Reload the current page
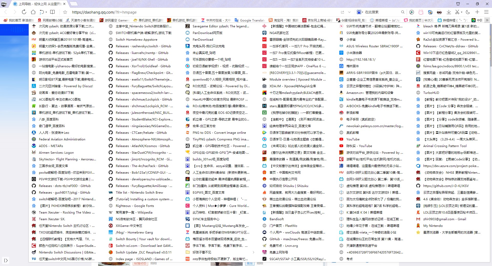The width and height of the screenshot is (492, 266). click(24, 12)
